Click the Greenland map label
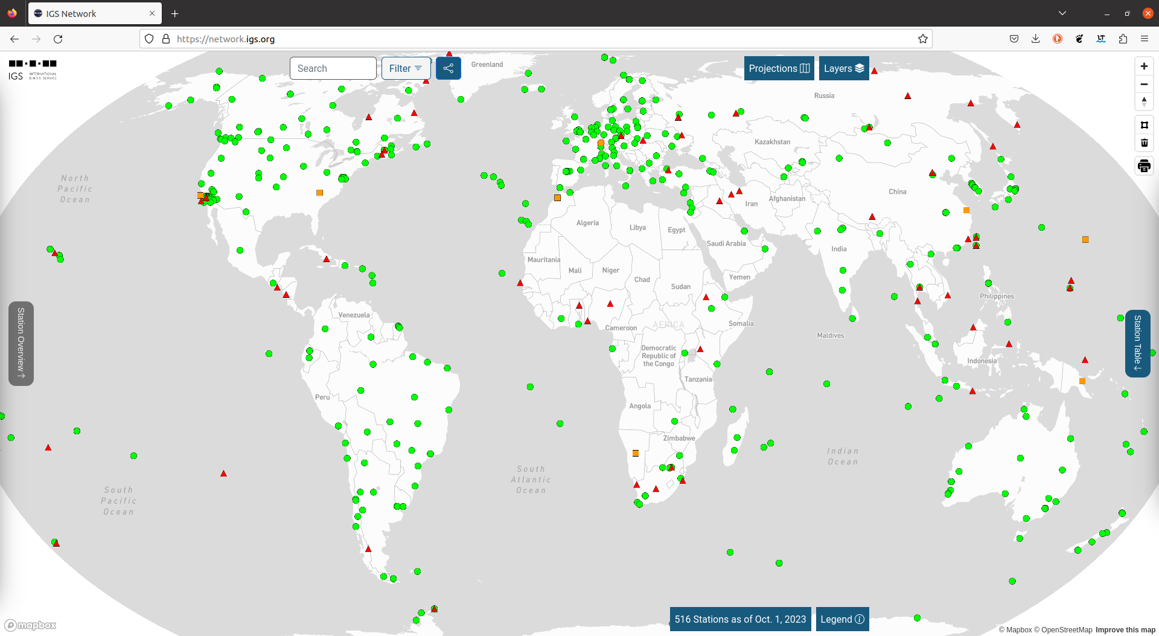The width and height of the screenshot is (1159, 636). pyautogui.click(x=487, y=65)
